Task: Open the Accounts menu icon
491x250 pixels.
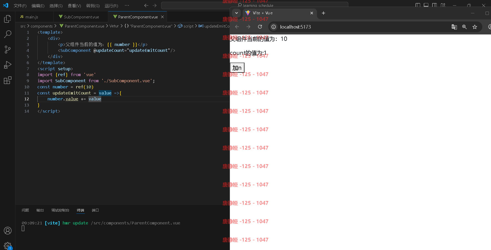Action: click(8, 231)
